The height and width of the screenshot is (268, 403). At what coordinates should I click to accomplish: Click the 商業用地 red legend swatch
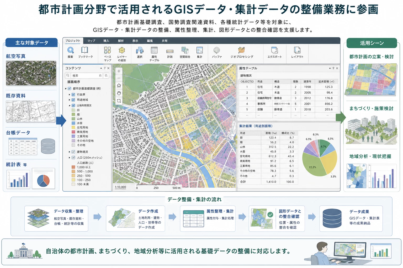coord(73,132)
